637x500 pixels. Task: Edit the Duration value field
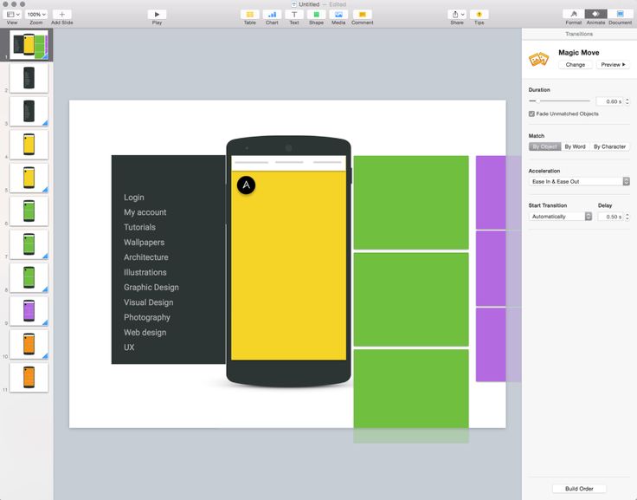[x=609, y=101]
